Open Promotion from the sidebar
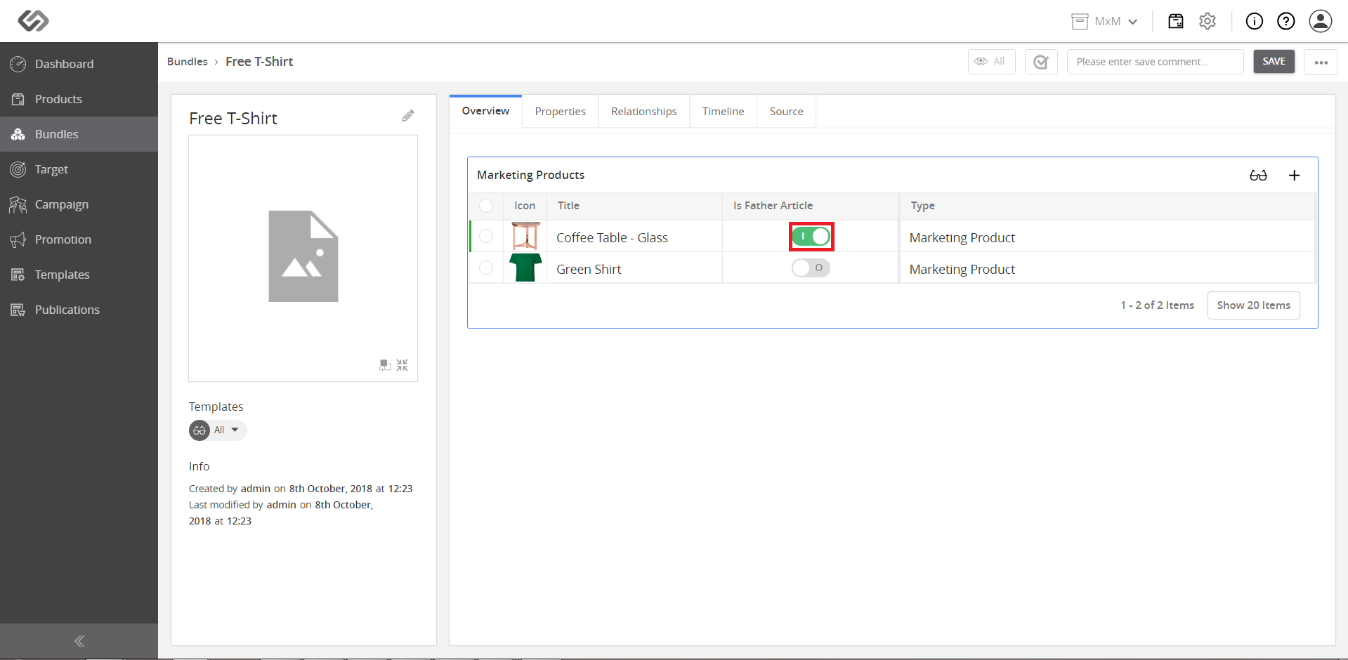 tap(79, 239)
